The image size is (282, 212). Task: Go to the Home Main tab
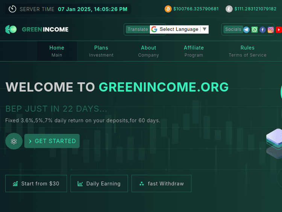point(57,51)
